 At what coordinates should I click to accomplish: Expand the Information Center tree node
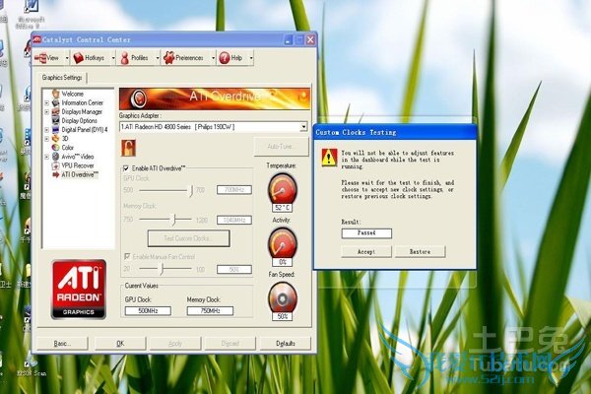pyautogui.click(x=46, y=102)
